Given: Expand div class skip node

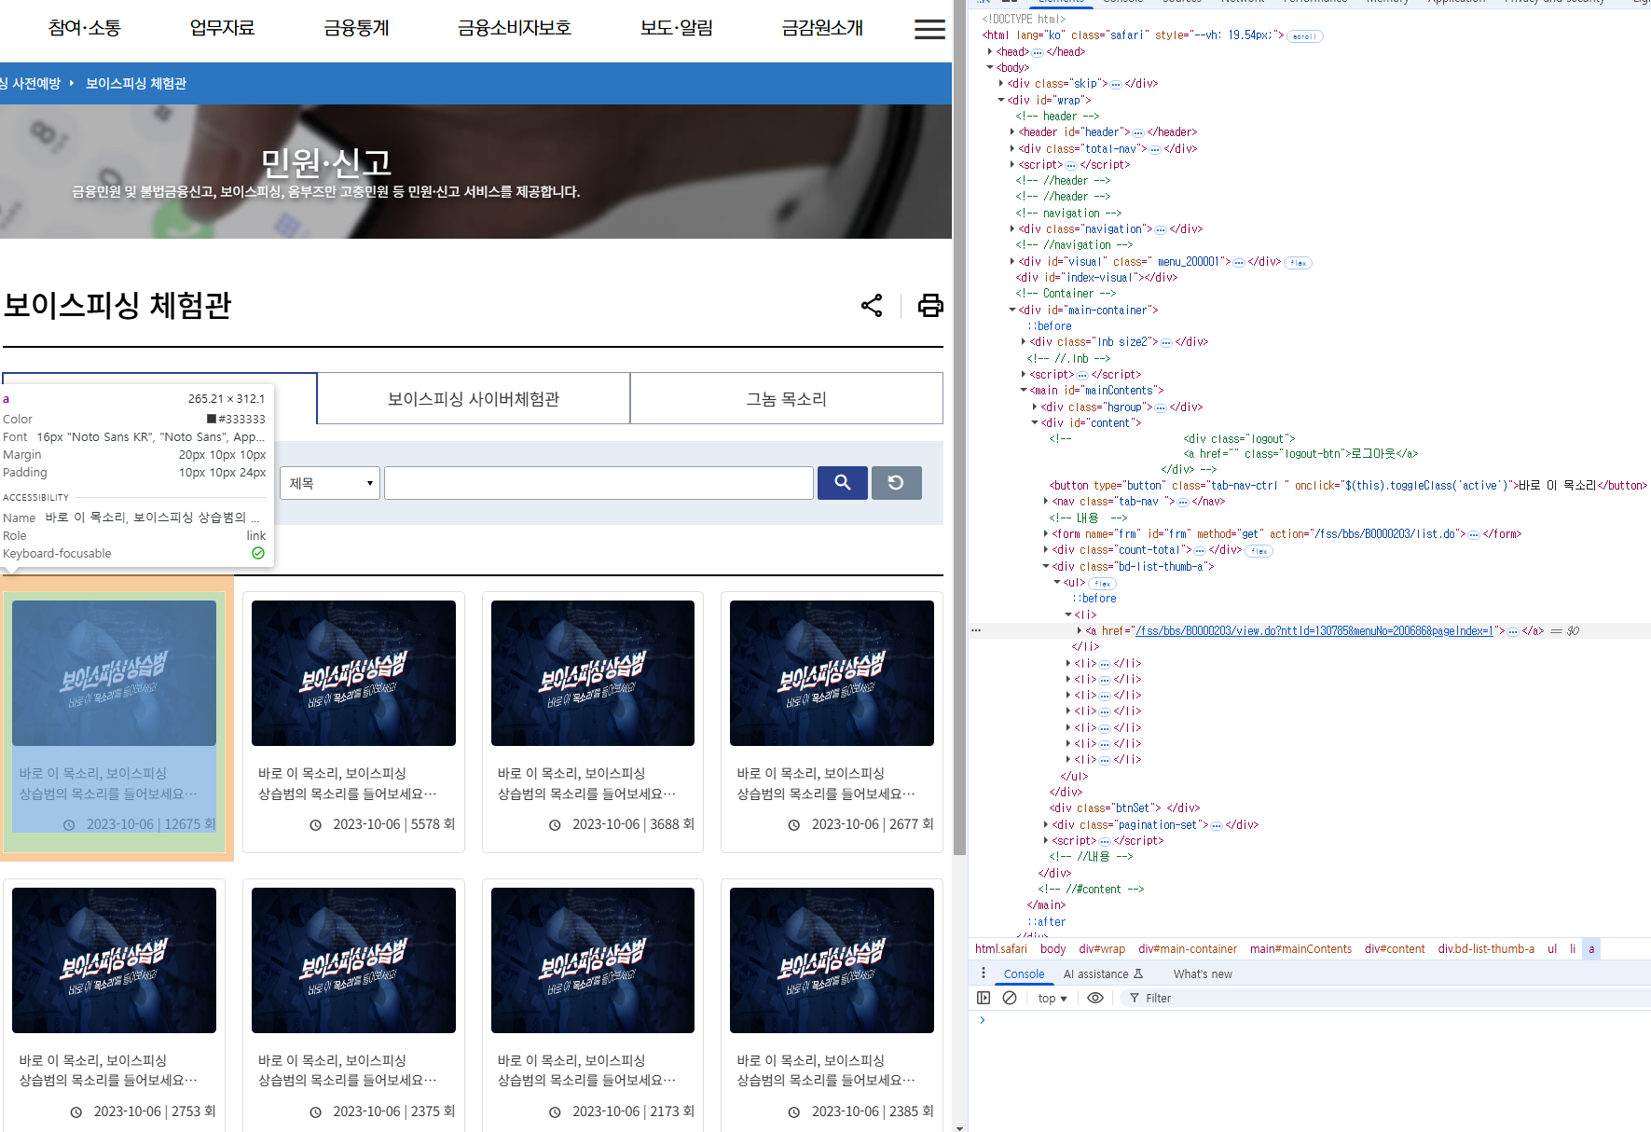Looking at the screenshot, I should pos(1001,83).
